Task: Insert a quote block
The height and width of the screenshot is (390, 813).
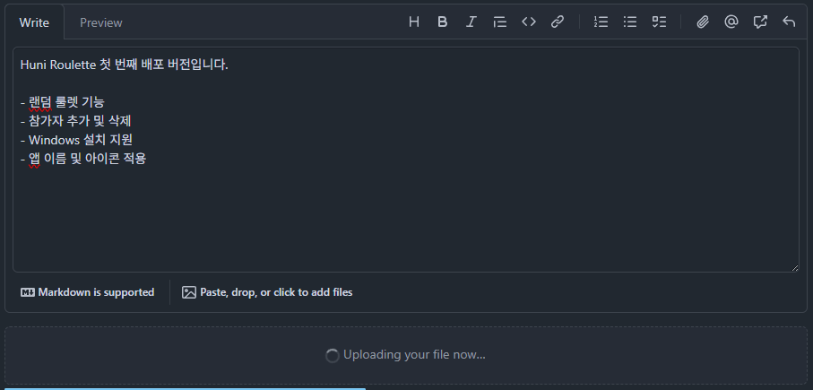Action: point(500,22)
